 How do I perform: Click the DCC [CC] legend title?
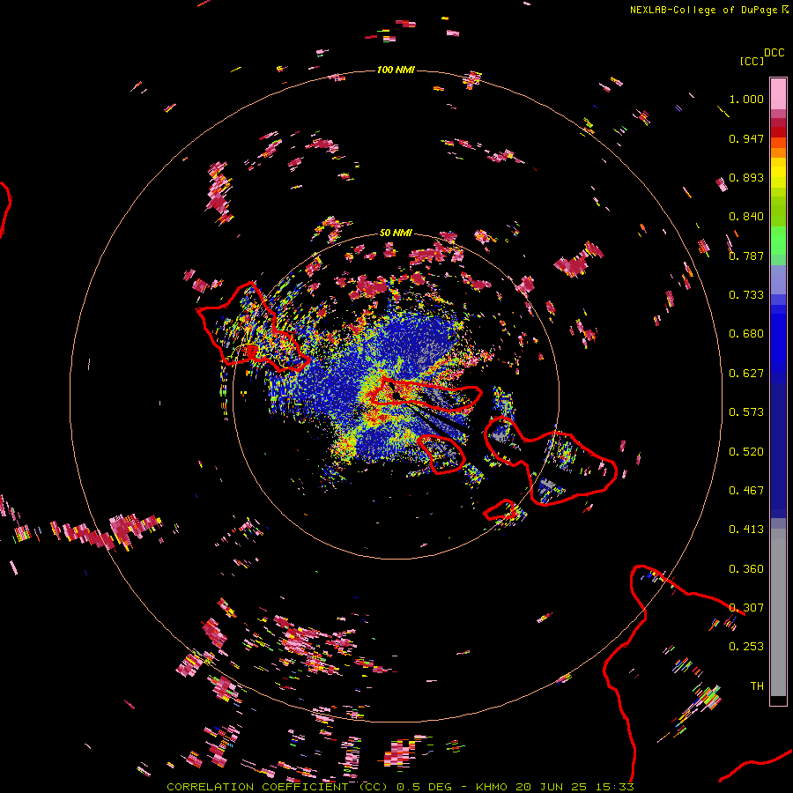(x=761, y=56)
